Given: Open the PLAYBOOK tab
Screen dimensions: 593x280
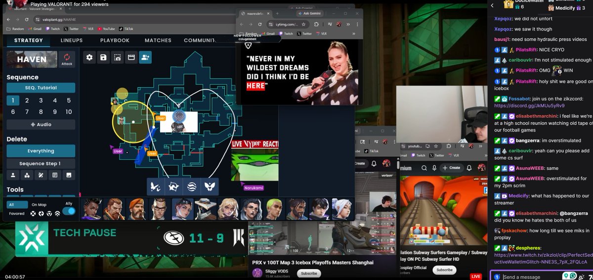Looking at the screenshot, I should pyautogui.click(x=115, y=40).
